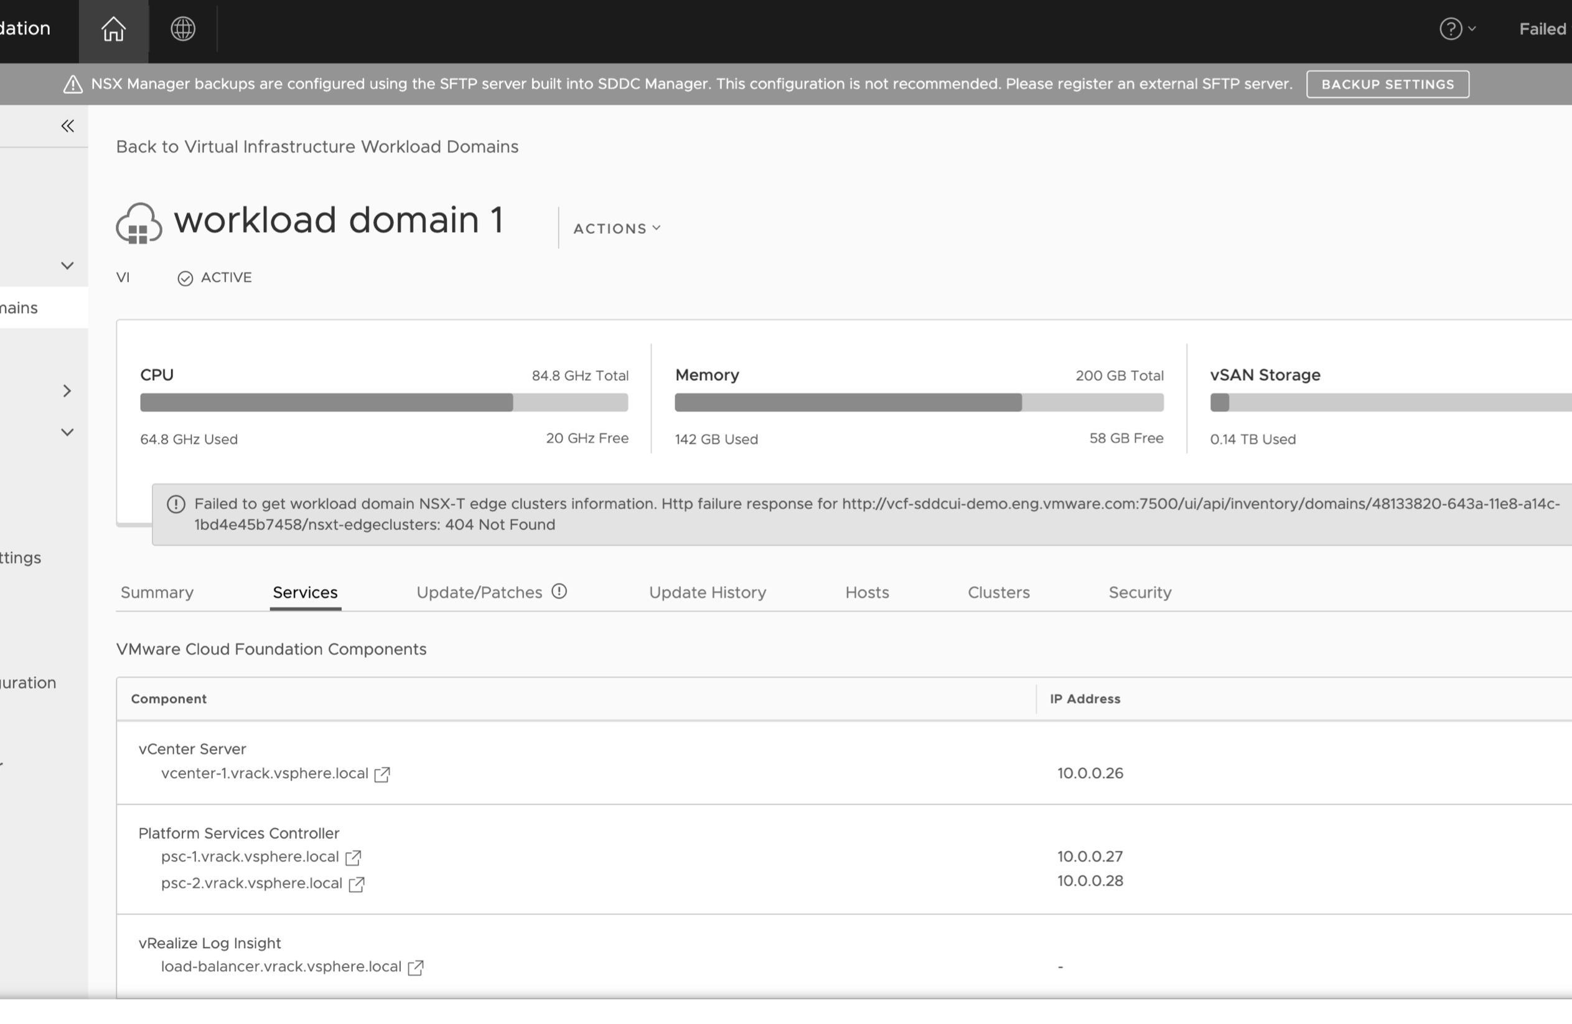This screenshot has height=1024, width=1572.
Task: Click IP address 10.0.0.27
Action: tap(1090, 856)
